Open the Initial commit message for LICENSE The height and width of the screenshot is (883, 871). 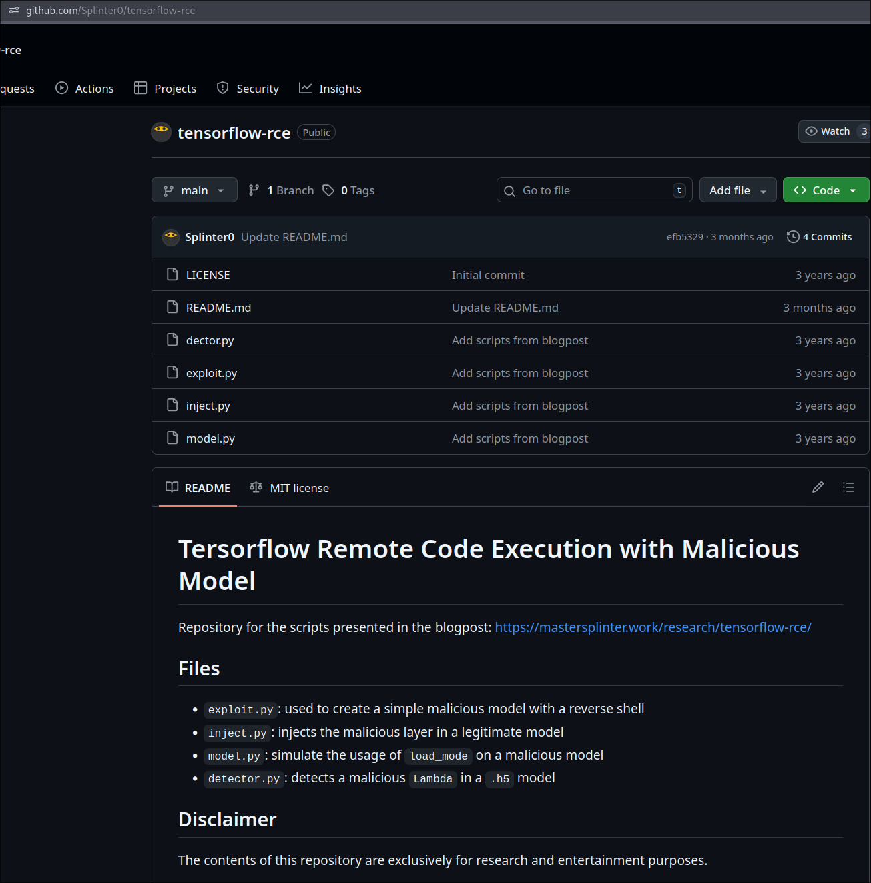pos(488,275)
